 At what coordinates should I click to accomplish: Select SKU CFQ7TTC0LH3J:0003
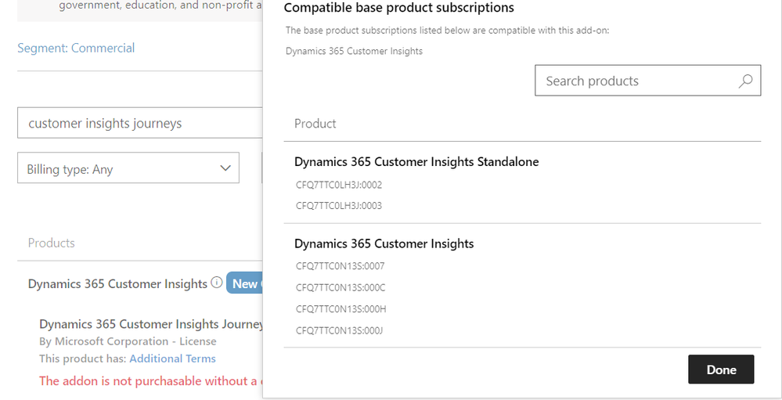coord(339,206)
